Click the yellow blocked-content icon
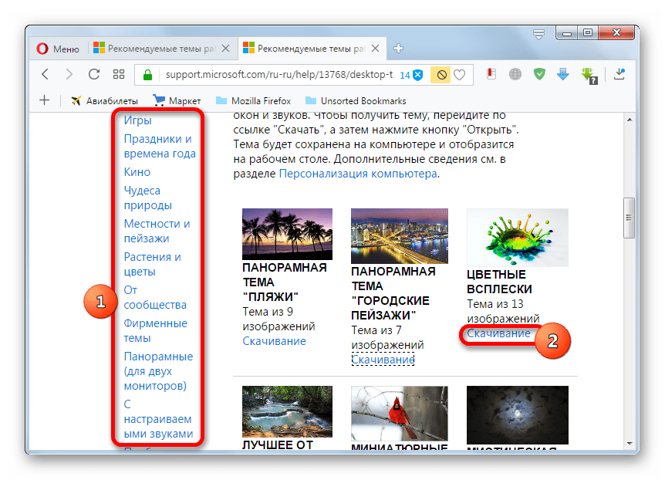 [x=441, y=75]
